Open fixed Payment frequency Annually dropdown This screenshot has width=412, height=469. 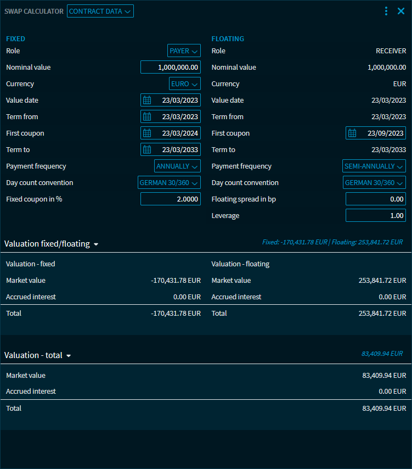(177, 166)
